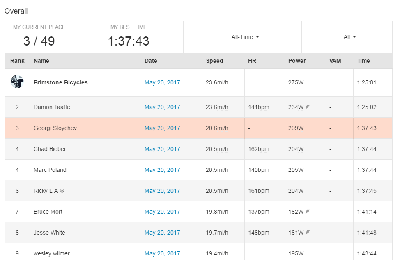Select Chad Bieber's name in leaderboard
400x260 pixels.
(50, 149)
